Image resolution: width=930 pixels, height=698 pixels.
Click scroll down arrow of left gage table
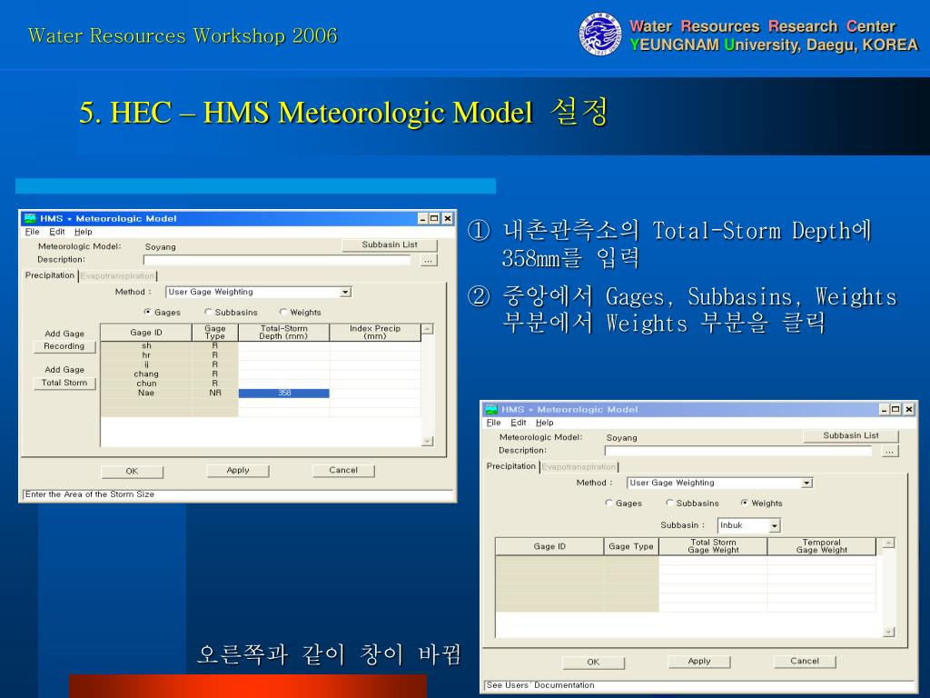click(427, 441)
